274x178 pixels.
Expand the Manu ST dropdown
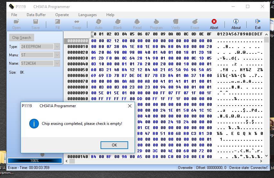coord(57,55)
